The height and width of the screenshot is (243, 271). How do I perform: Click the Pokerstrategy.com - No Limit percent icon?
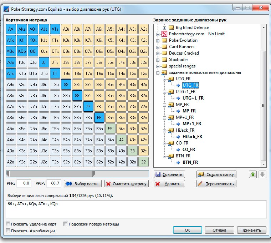click(x=164, y=34)
